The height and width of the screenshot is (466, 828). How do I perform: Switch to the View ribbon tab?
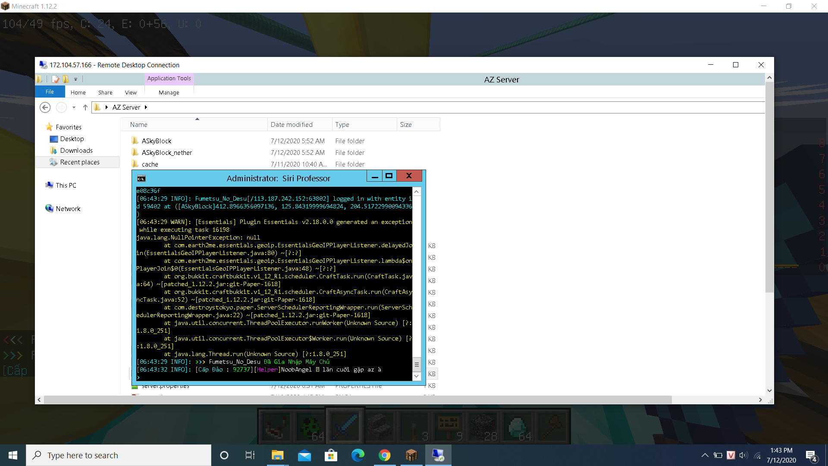pyautogui.click(x=131, y=92)
